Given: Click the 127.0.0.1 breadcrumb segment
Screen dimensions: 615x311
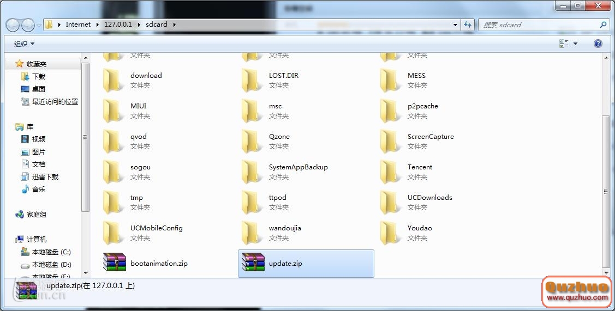Looking at the screenshot, I should click(x=118, y=25).
